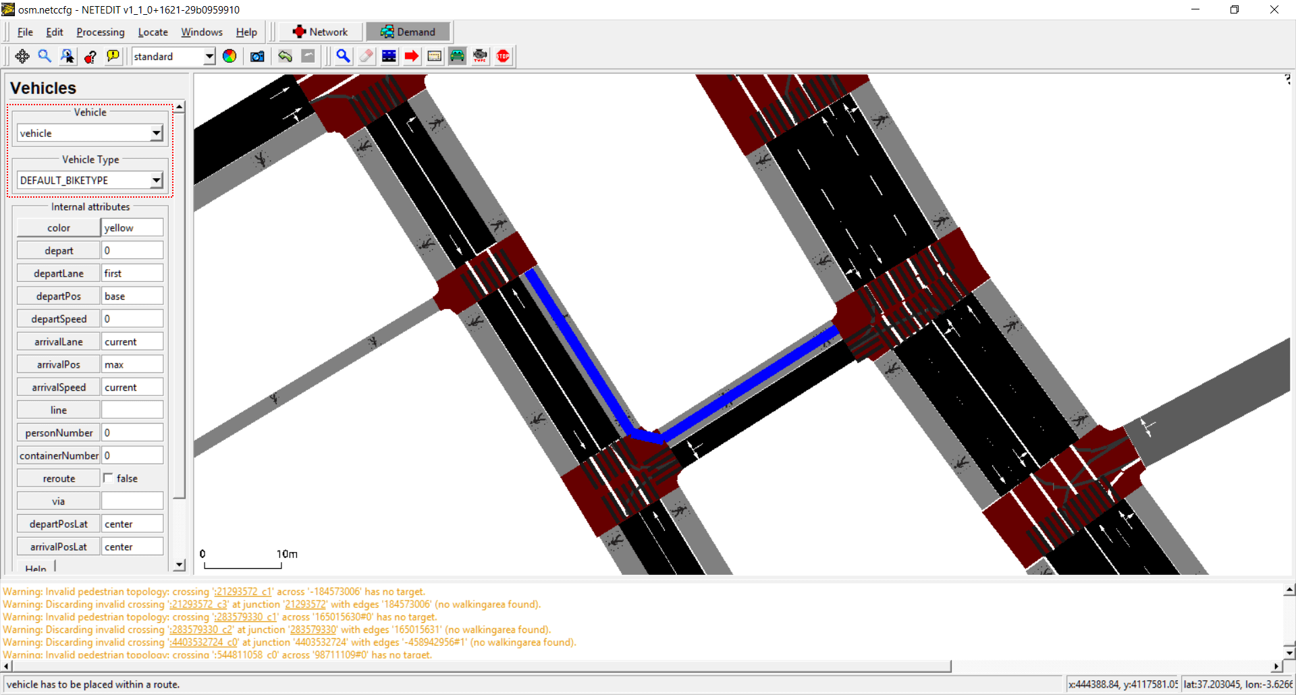1296x695 pixels.
Task: Switch to Network supermode
Action: [x=321, y=32]
